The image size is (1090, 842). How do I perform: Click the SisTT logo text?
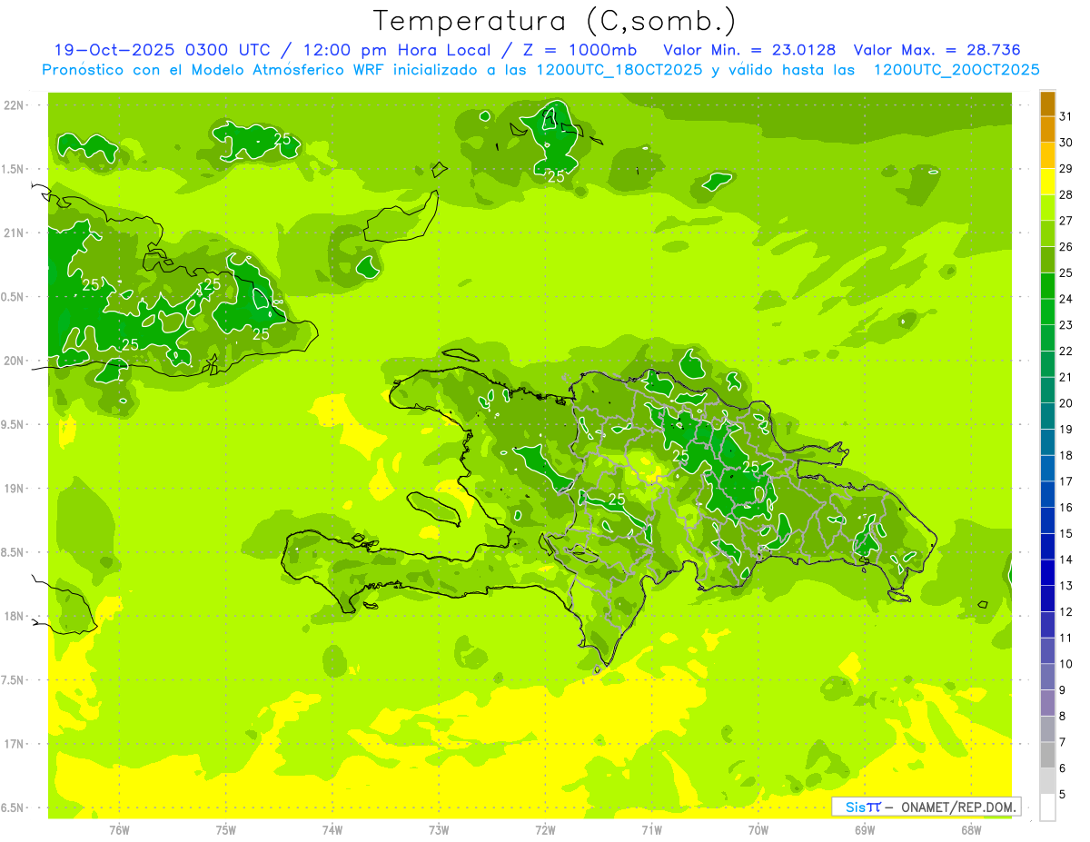(862, 807)
